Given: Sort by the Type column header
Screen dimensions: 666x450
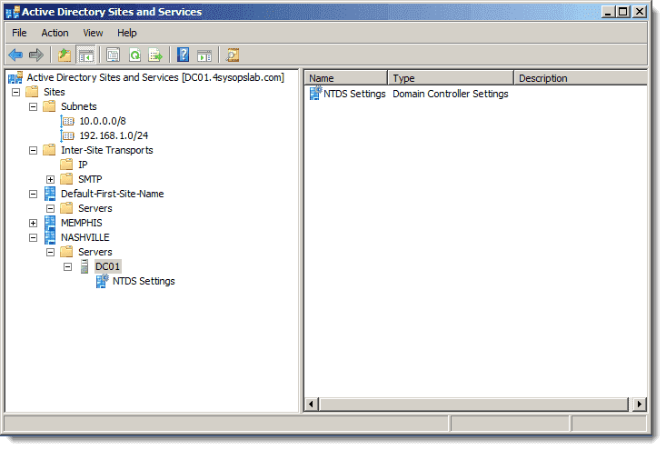Looking at the screenshot, I should 451,78.
